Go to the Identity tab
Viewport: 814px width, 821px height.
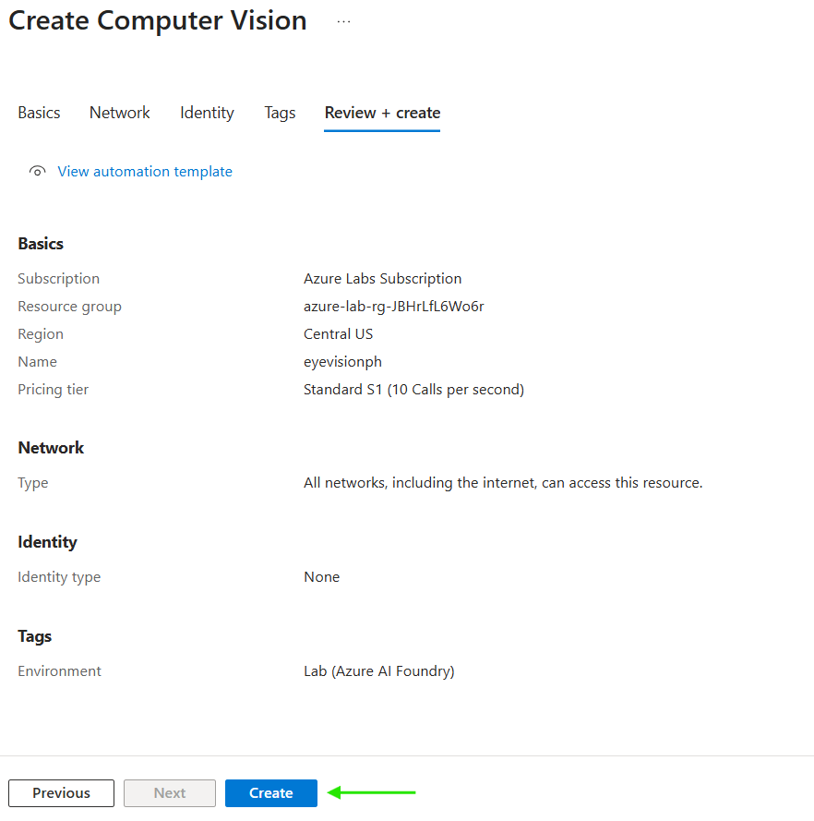click(x=207, y=113)
